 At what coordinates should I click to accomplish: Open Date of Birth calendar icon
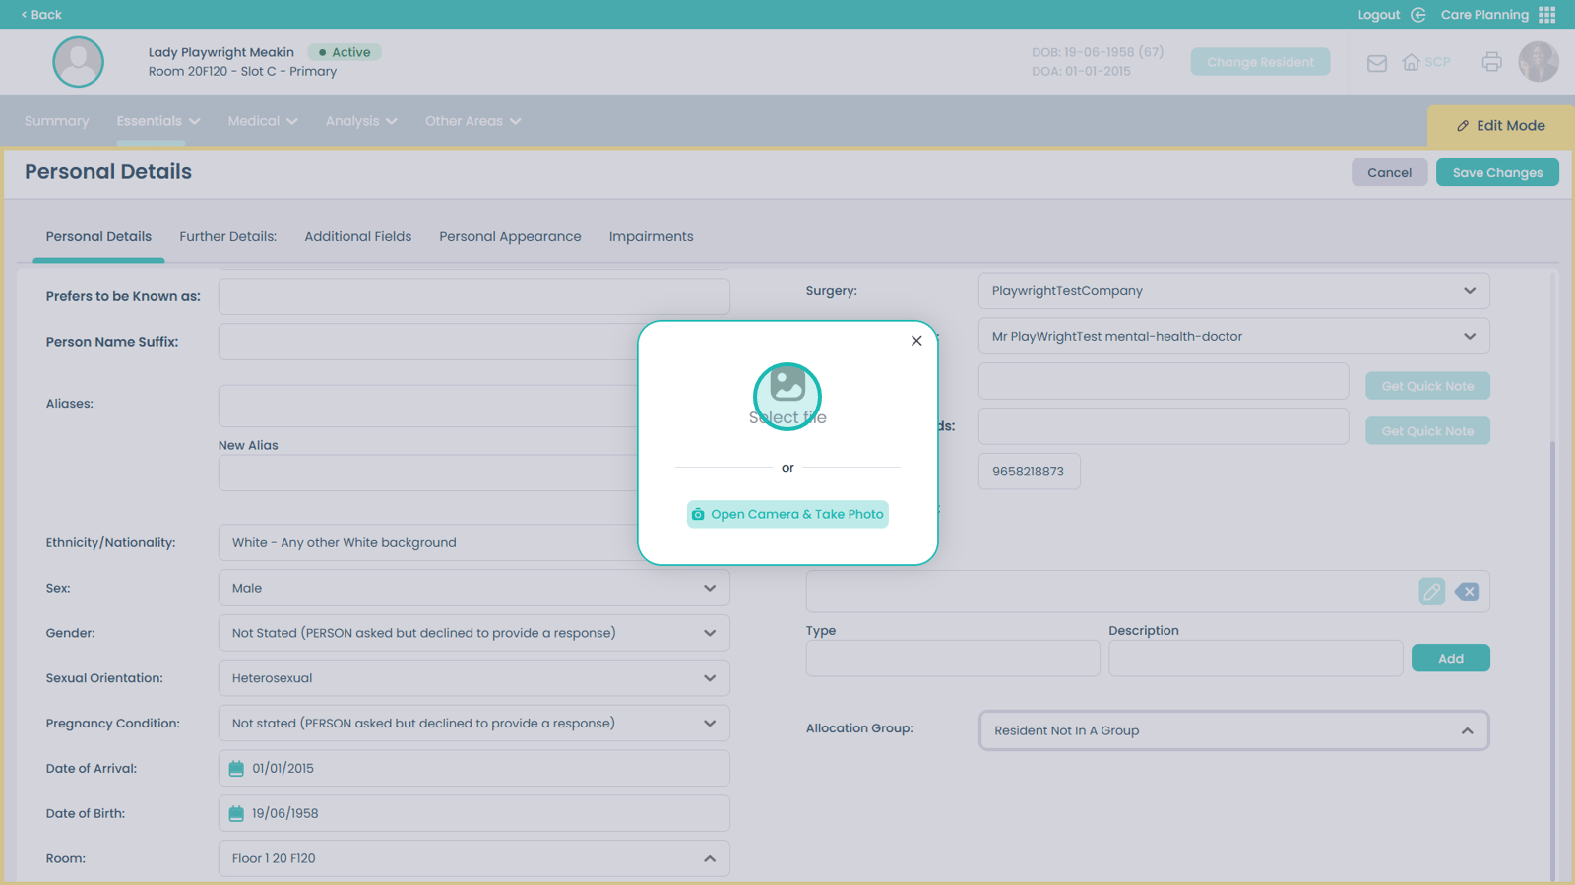(x=236, y=813)
